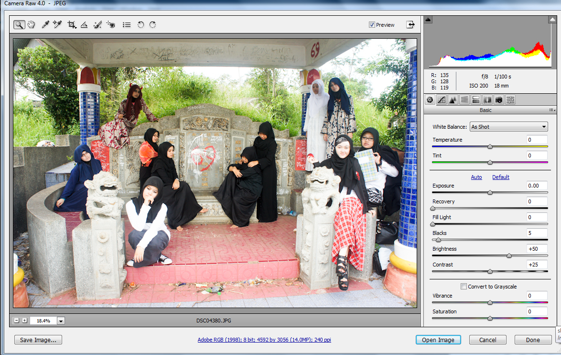The width and height of the screenshot is (561, 355).
Task: Open the White Balance dropdown
Action: (x=508, y=127)
